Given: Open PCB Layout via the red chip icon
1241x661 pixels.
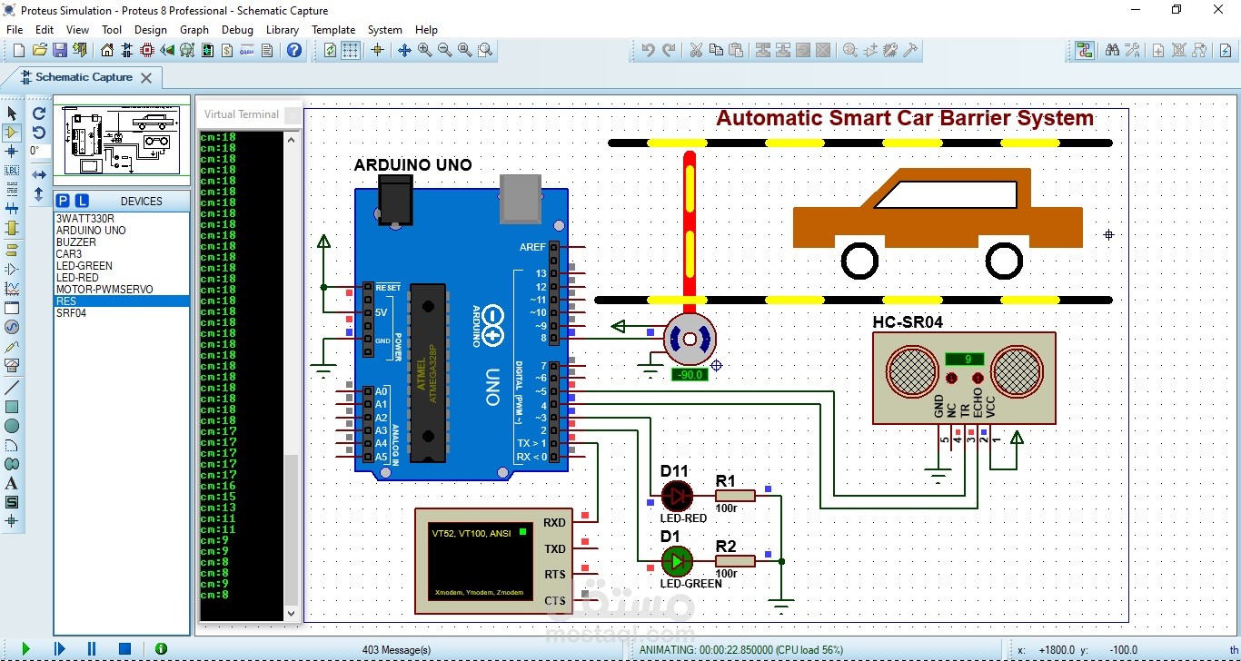Looking at the screenshot, I should (x=147, y=51).
